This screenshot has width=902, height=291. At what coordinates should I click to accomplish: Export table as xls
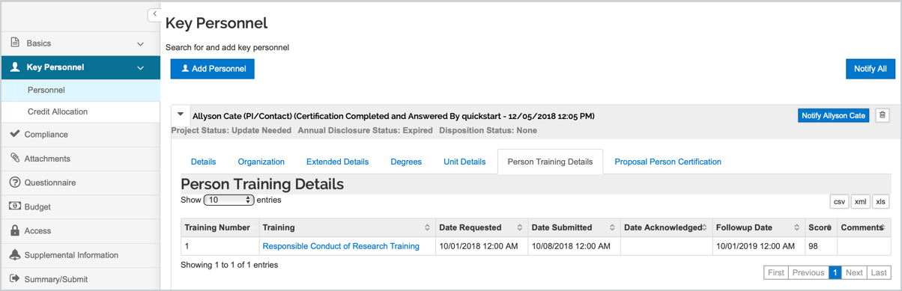[x=881, y=201]
